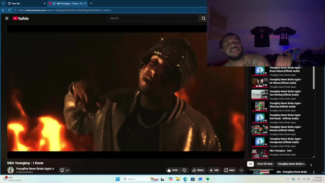Click the taskbar Search box
This screenshot has width=325, height=183.
tap(140, 179)
